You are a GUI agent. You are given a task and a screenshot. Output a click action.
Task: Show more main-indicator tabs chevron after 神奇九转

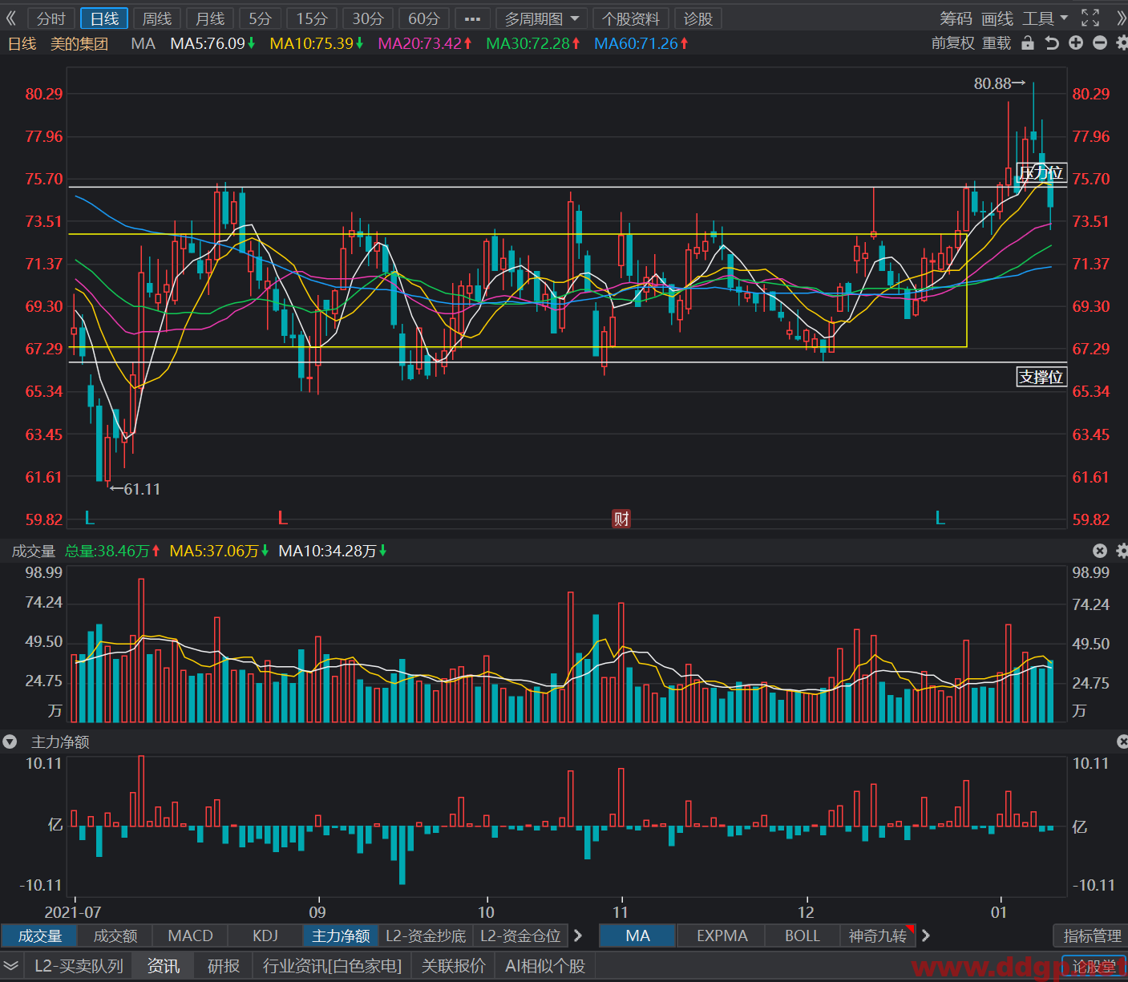[926, 936]
